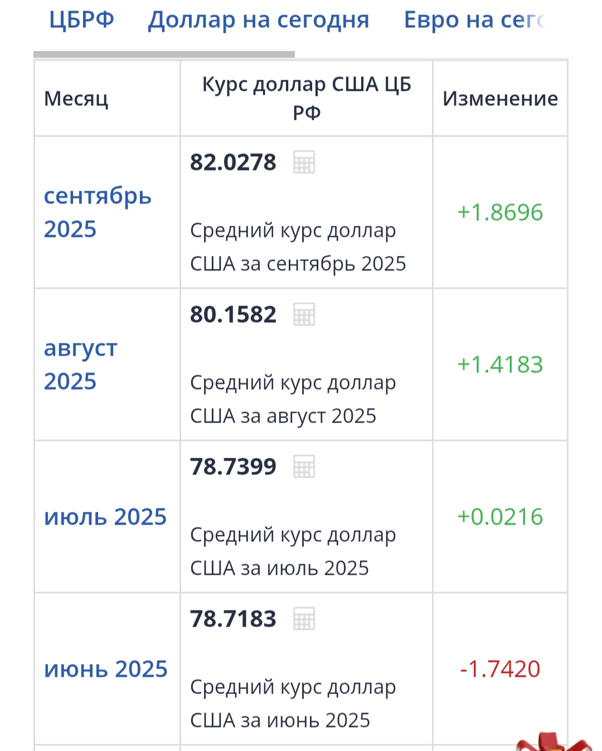
Task: Click the -1.7420 change value
Action: coord(500,669)
